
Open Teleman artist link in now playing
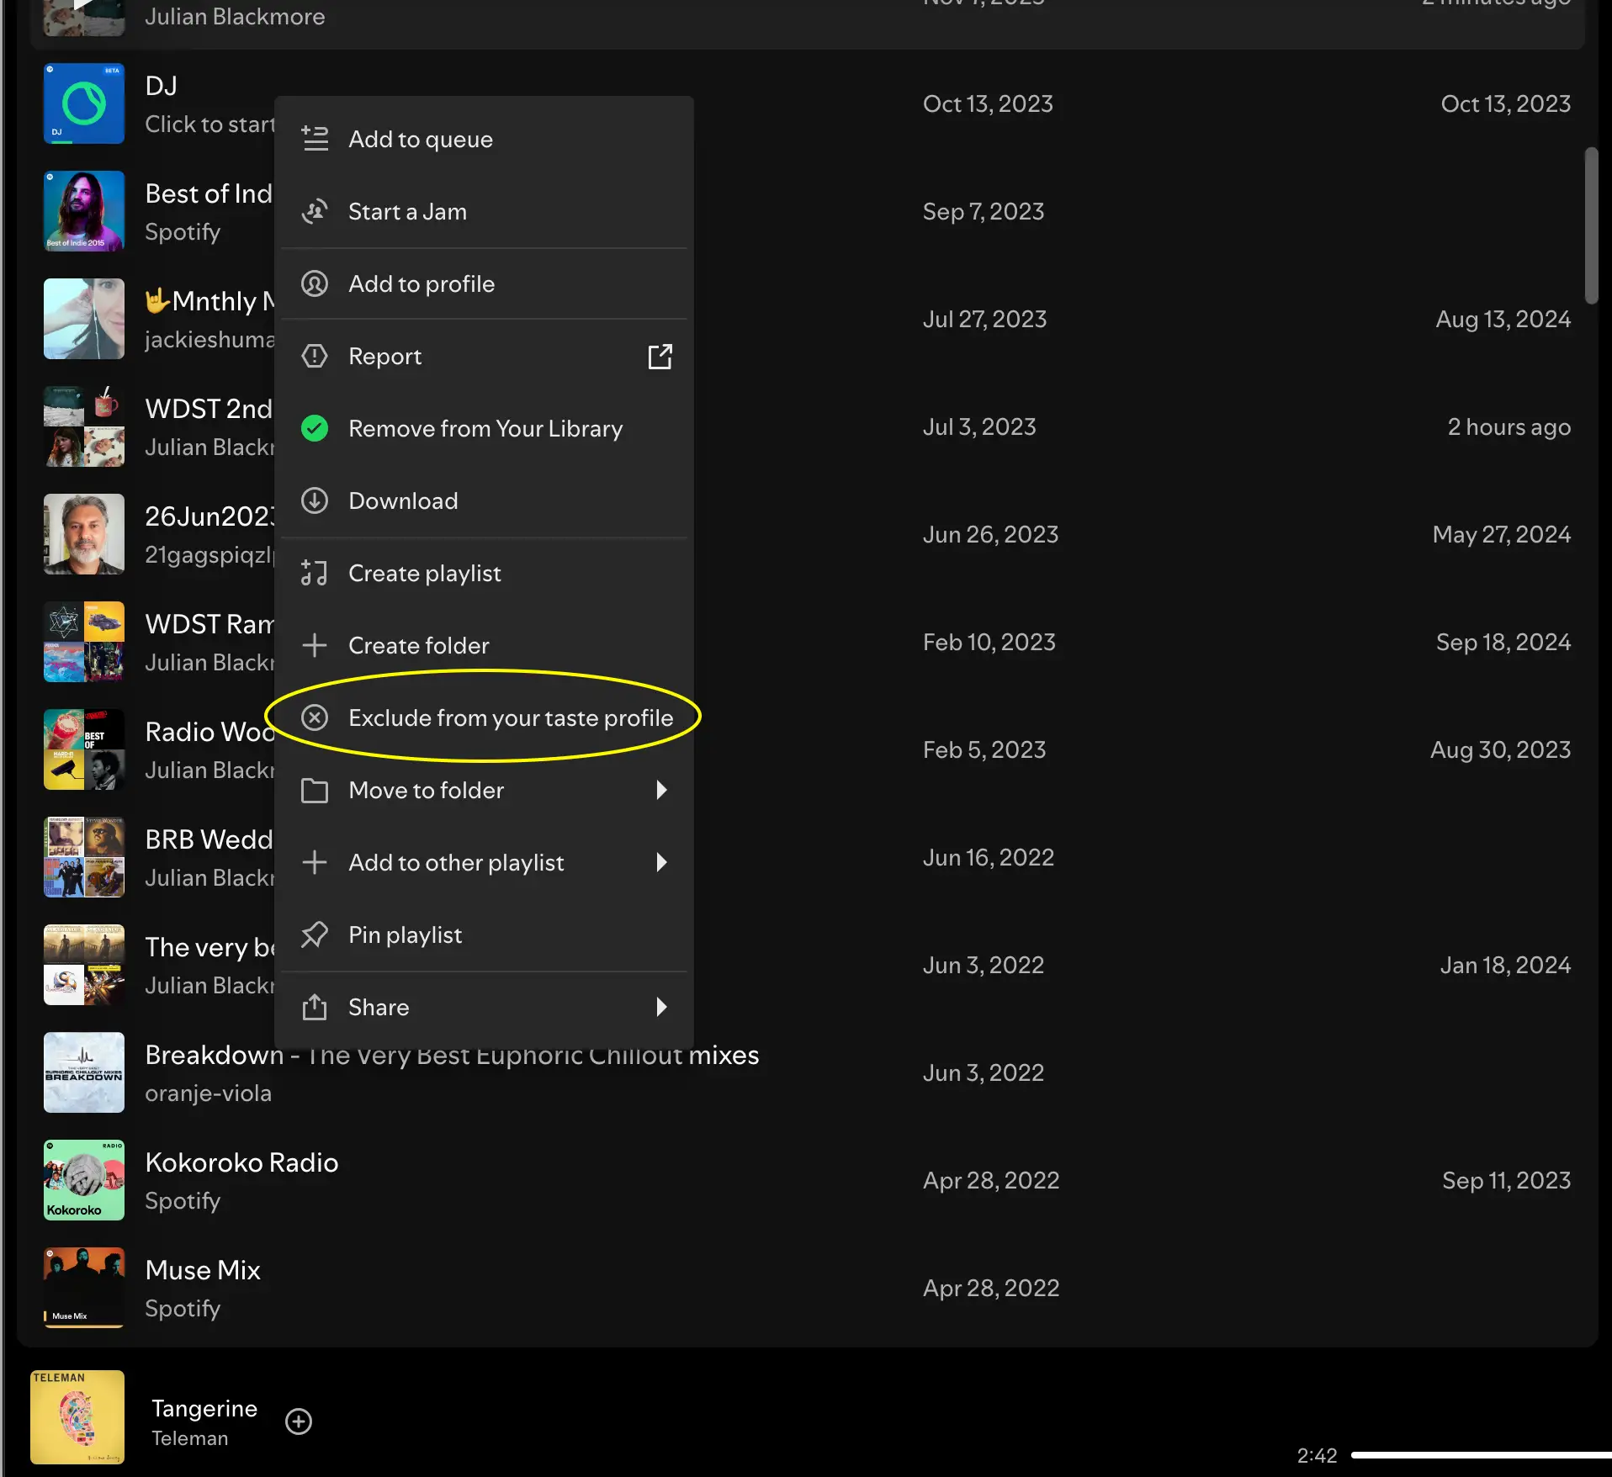189,1438
